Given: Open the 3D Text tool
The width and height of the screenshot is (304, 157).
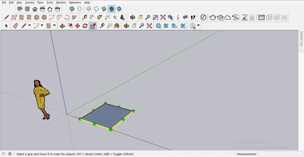Looking at the screenshot, I should click(122, 17).
